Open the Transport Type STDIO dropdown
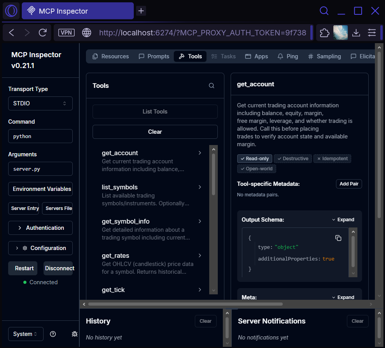Screen dimensions: 385x348 [x=40, y=103]
